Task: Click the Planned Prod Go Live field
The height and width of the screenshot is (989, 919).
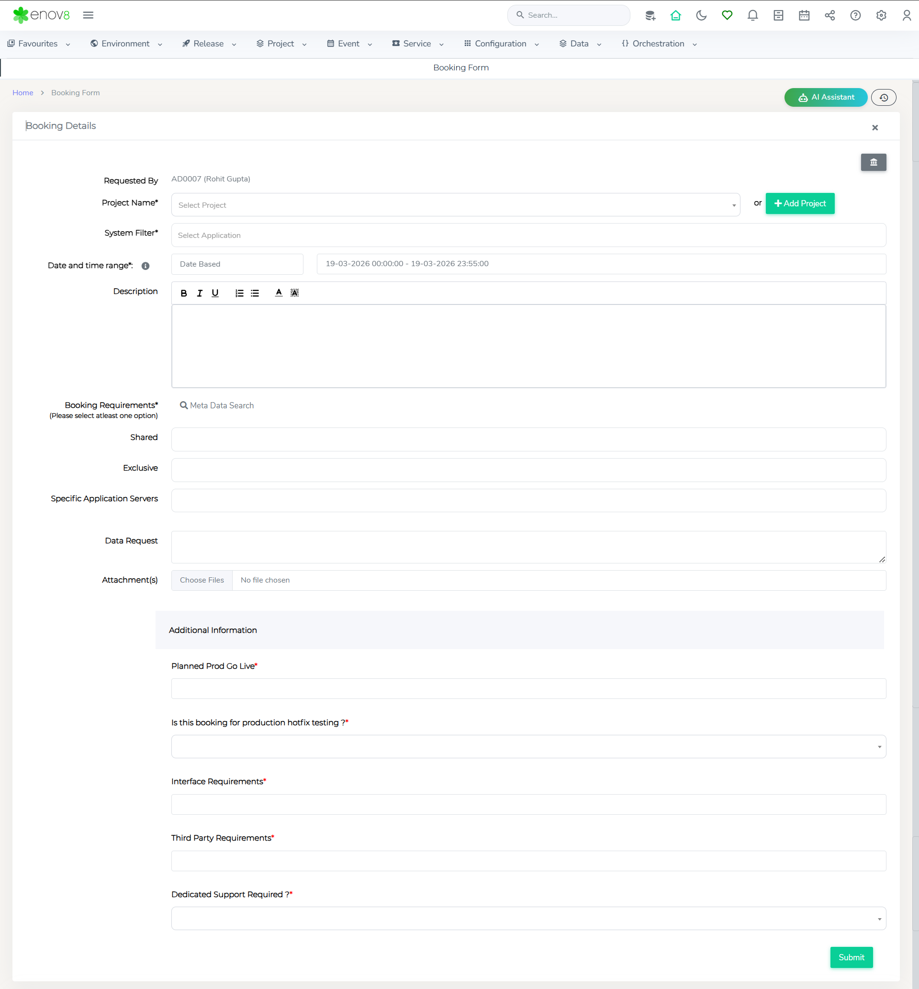Action: (x=528, y=689)
